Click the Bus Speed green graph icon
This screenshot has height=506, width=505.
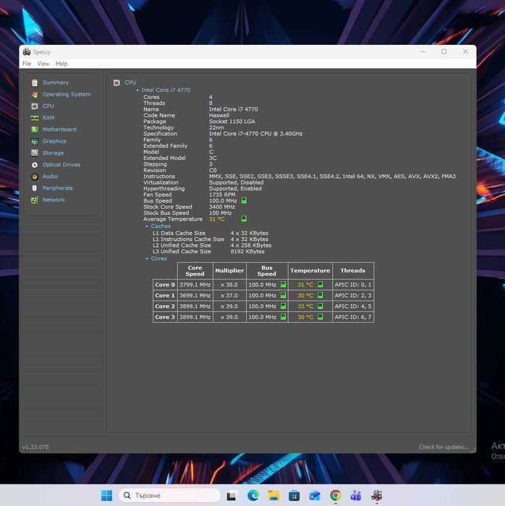point(244,201)
